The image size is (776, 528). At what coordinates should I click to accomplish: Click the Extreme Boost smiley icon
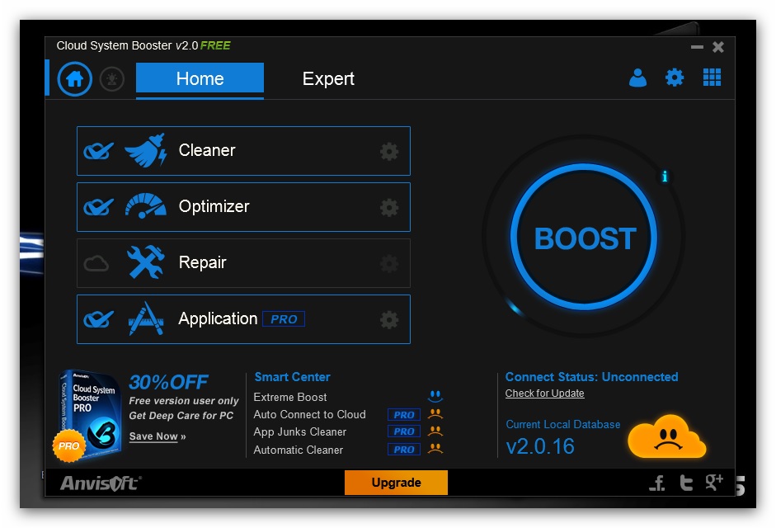pos(435,396)
